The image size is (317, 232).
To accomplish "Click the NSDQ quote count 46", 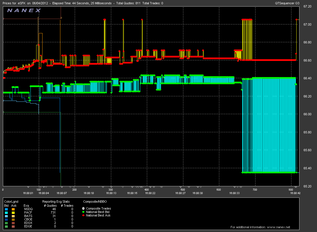I will point(54,209).
